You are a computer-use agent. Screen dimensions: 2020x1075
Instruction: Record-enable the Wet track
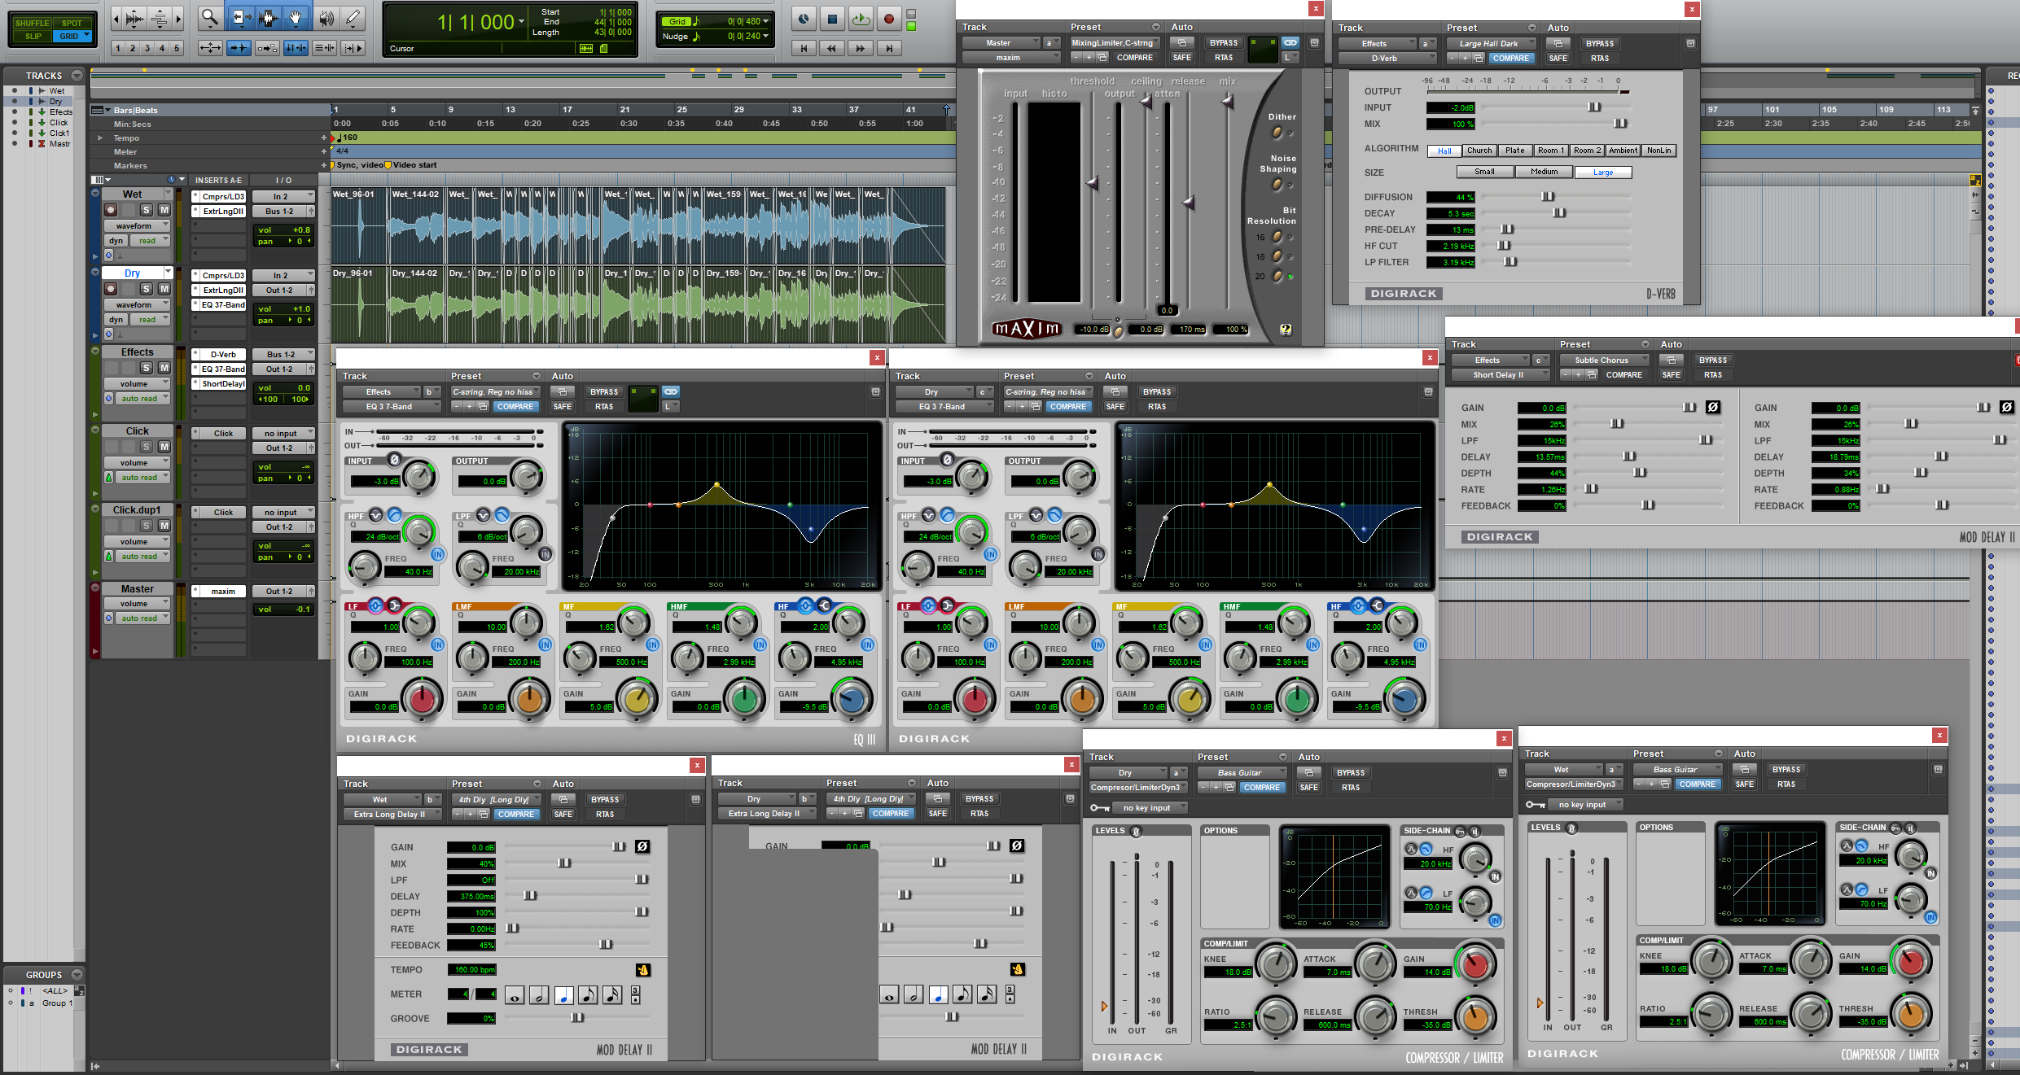point(111,210)
